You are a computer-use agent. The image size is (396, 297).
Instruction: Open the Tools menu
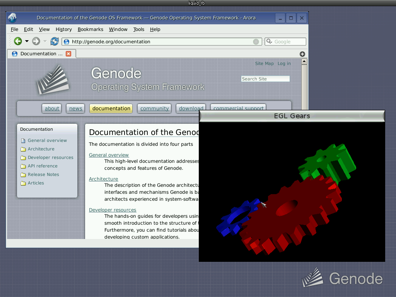click(x=138, y=29)
